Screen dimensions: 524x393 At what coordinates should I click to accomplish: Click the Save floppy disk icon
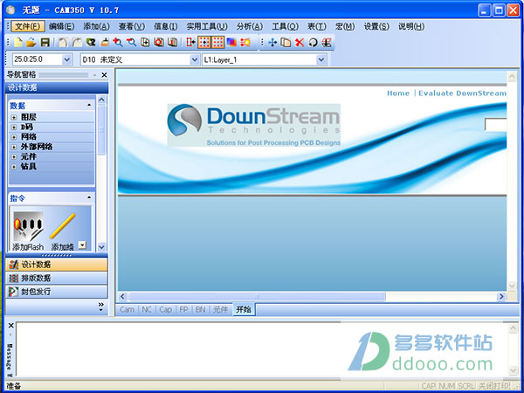45,42
